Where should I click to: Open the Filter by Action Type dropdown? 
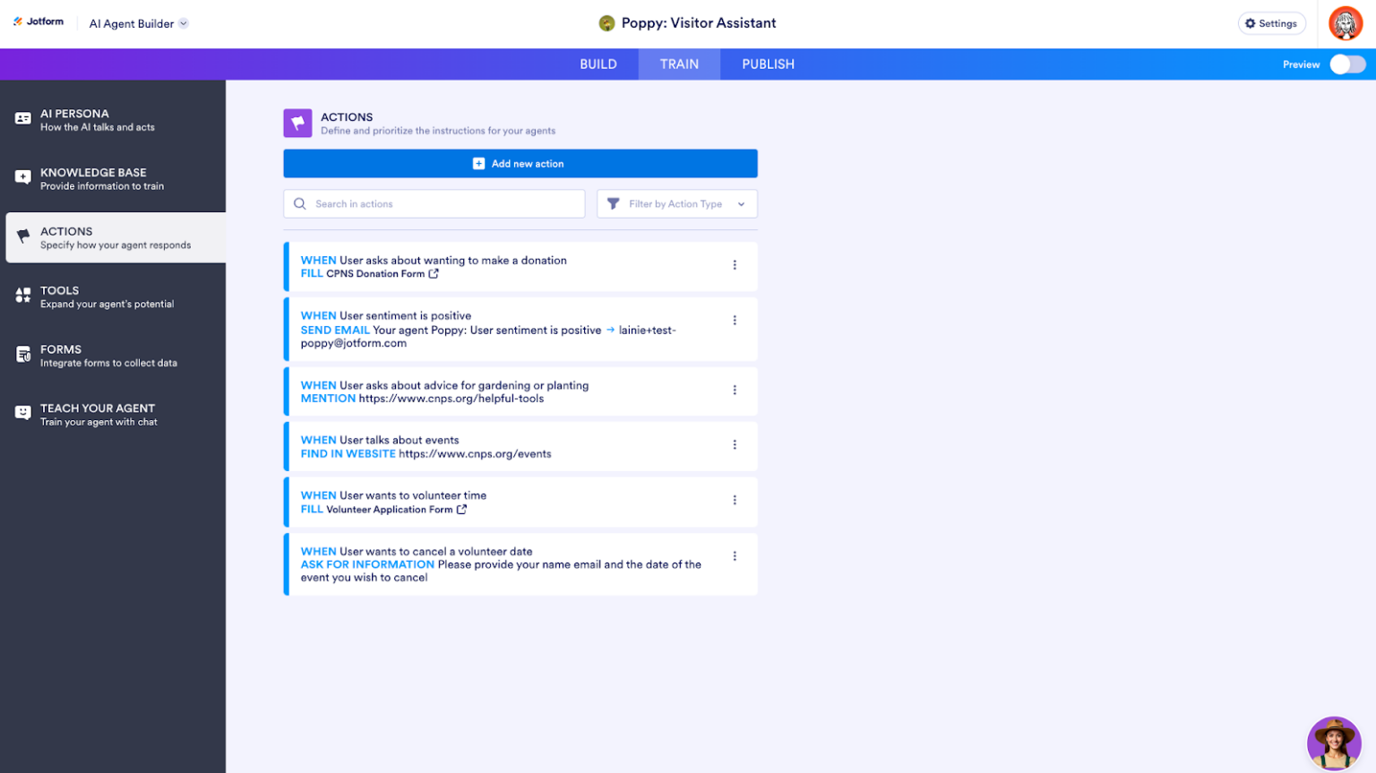tap(676, 203)
